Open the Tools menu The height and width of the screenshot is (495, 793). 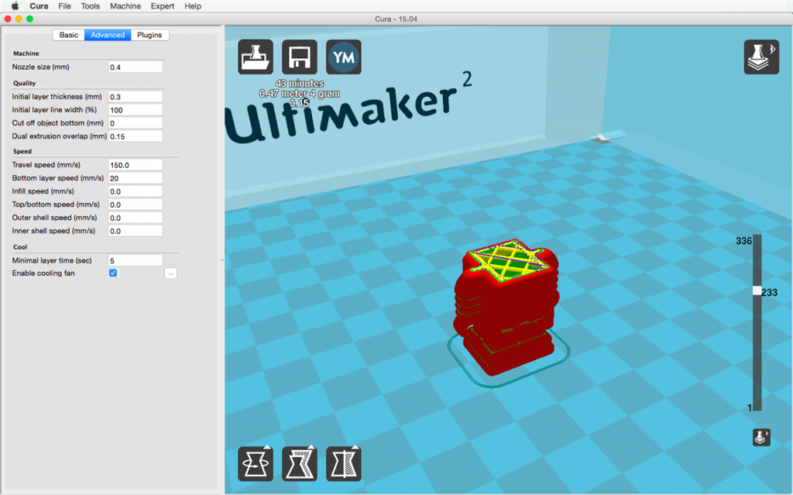90,6
